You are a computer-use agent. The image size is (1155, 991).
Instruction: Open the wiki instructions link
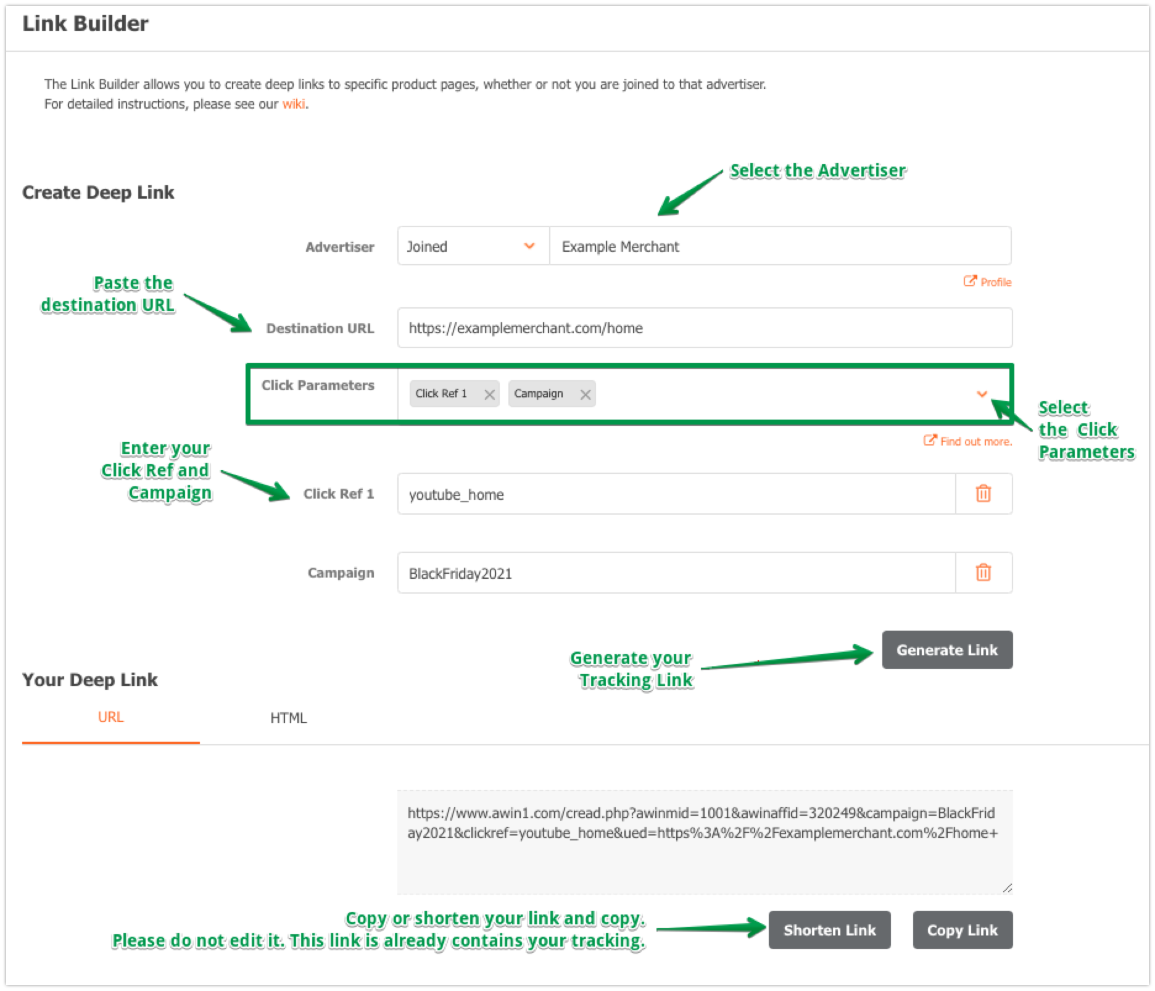click(293, 104)
